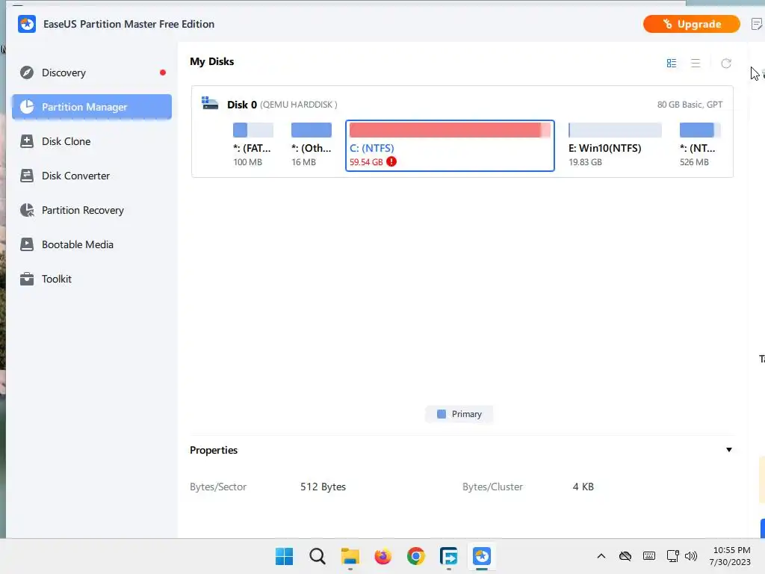
Task: Open Disk Clone
Action: 91,141
